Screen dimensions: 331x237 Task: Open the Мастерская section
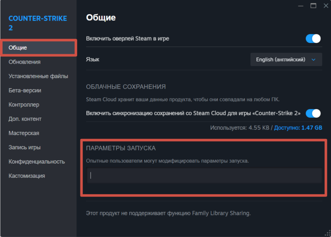click(24, 133)
